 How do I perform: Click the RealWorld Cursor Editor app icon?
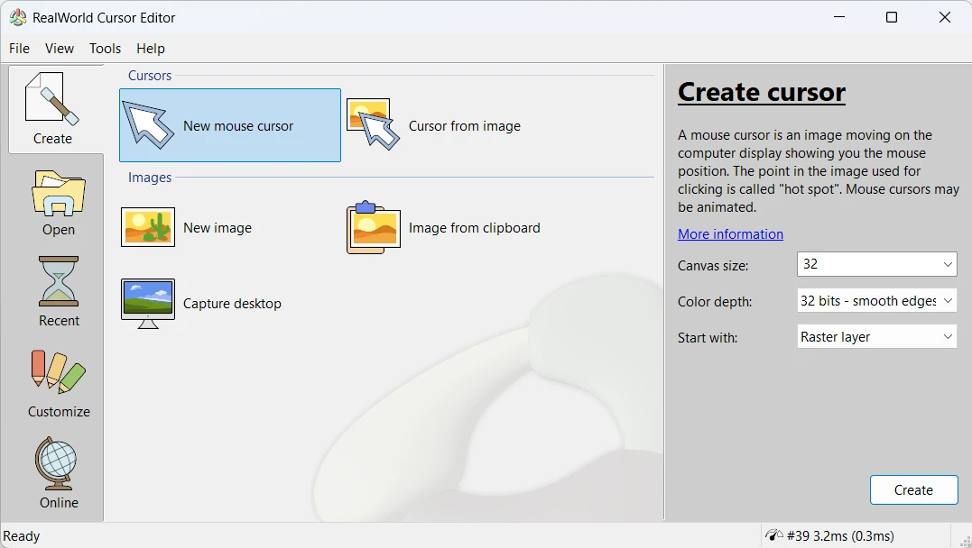(18, 17)
